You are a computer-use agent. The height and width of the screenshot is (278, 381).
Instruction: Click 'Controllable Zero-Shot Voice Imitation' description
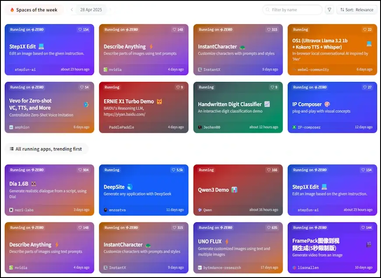pyautogui.click(x=41, y=115)
